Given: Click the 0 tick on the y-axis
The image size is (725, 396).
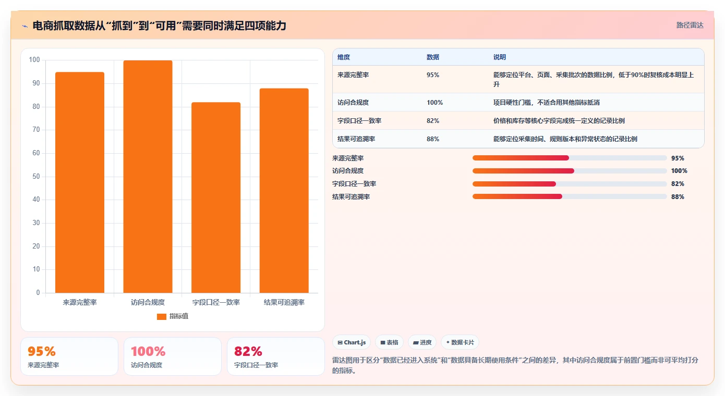Looking at the screenshot, I should click(x=38, y=293).
